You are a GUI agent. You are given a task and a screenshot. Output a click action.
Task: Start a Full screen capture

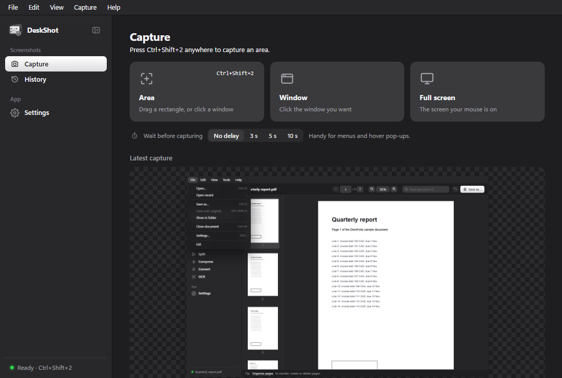click(477, 91)
